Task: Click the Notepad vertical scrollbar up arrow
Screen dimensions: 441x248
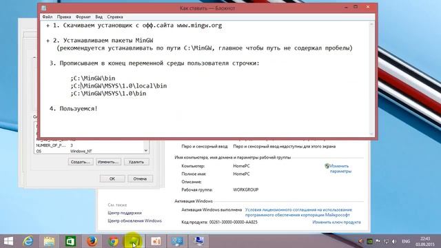Action: [371, 25]
